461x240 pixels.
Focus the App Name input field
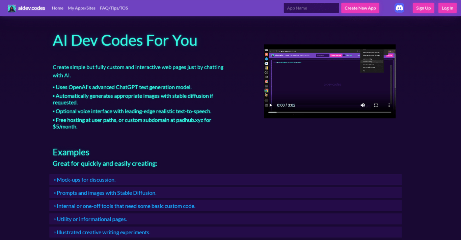pyautogui.click(x=311, y=8)
